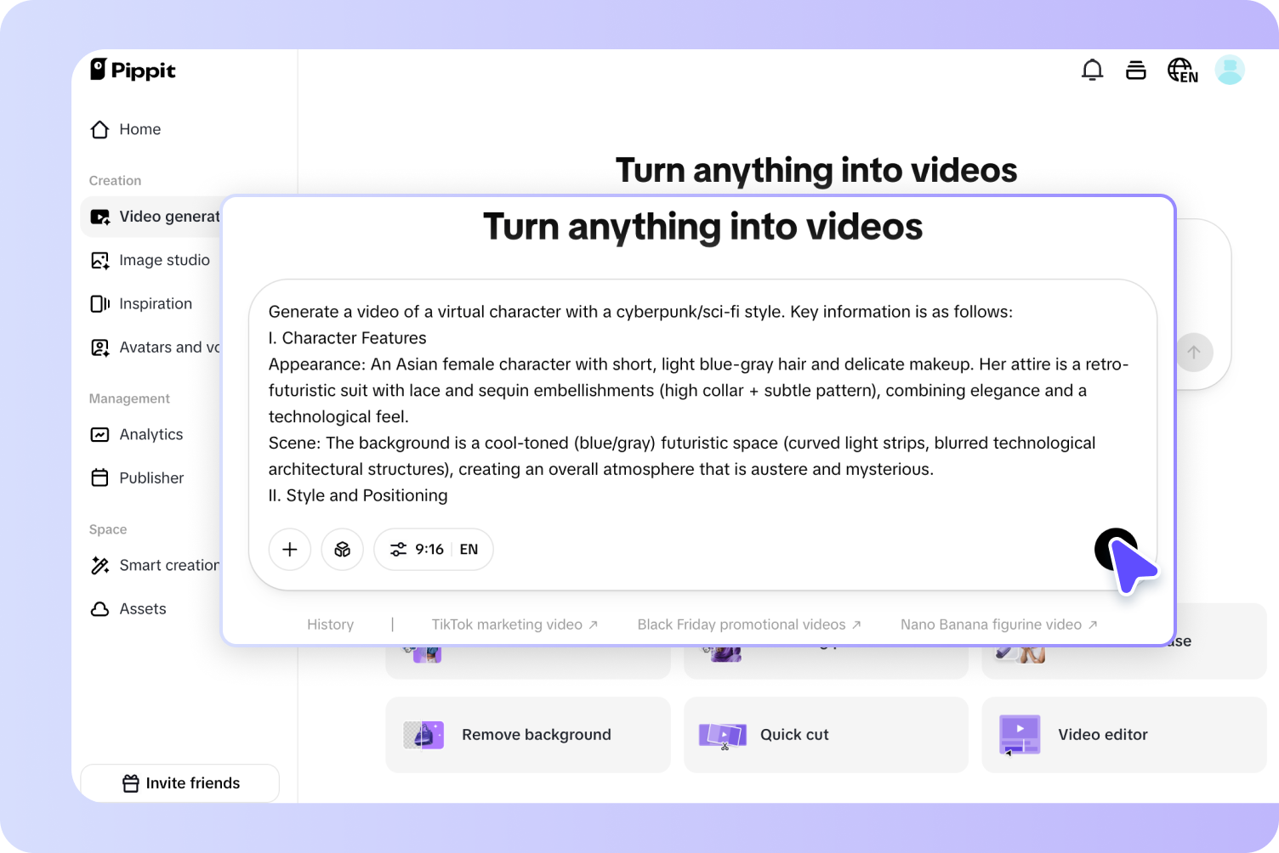Open the Inspiration panel icon
Screen dimensions: 1279x853
coord(99,303)
